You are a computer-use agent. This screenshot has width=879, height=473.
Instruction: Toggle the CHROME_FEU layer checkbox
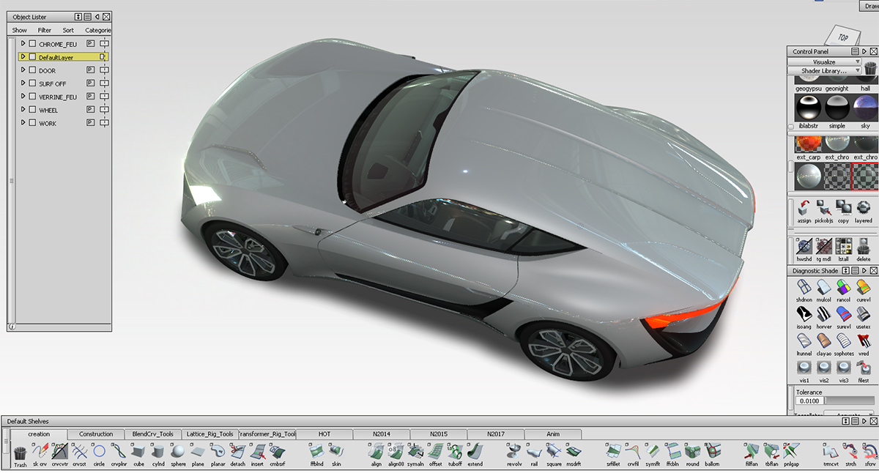(32, 43)
